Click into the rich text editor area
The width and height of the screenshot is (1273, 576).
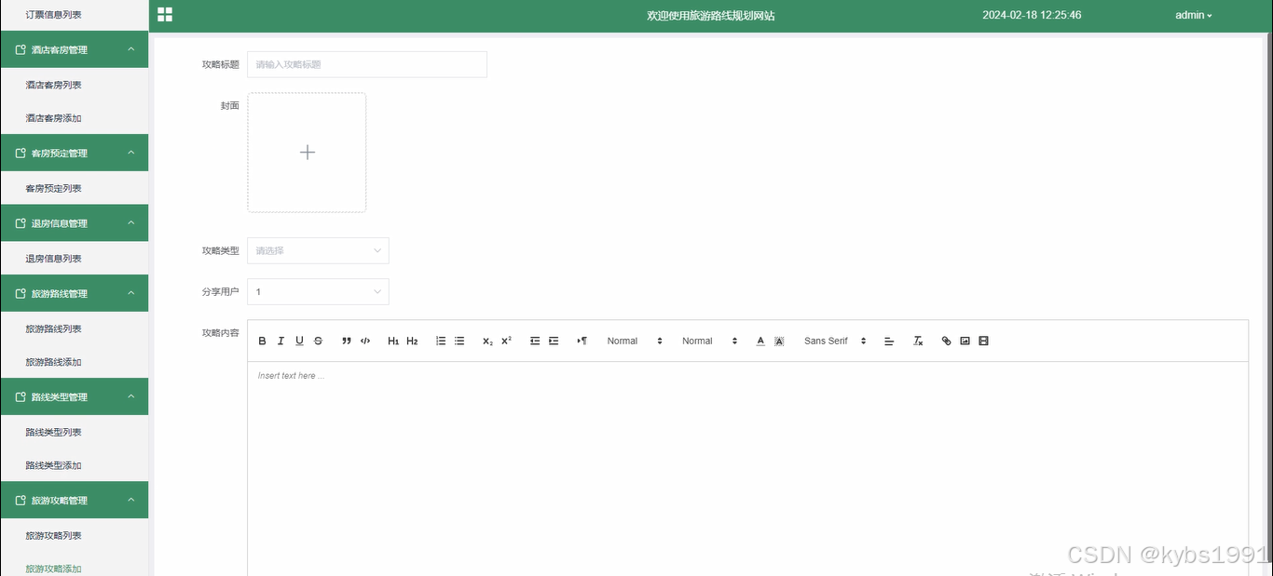[747, 469]
